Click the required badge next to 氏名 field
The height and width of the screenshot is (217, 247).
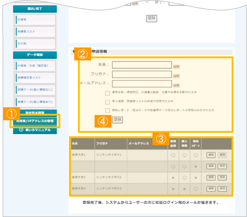(176, 66)
